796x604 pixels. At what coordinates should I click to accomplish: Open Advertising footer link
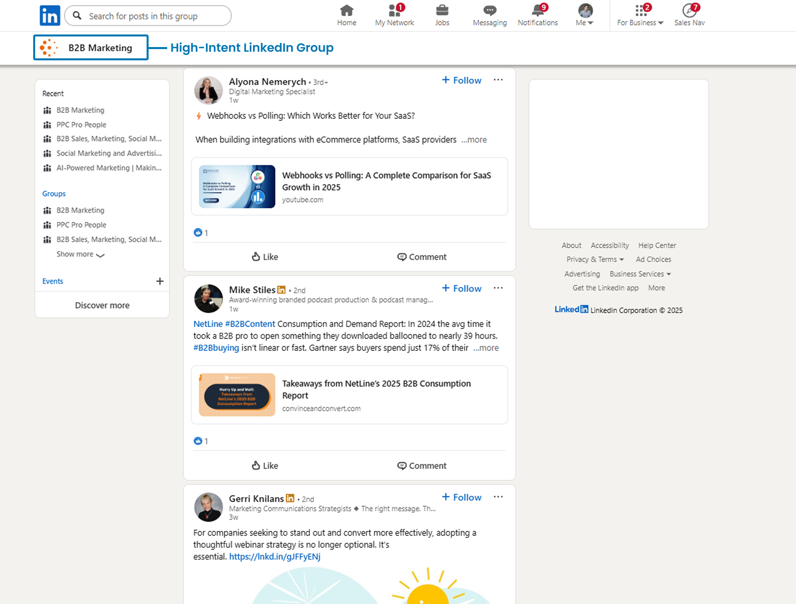click(x=582, y=274)
